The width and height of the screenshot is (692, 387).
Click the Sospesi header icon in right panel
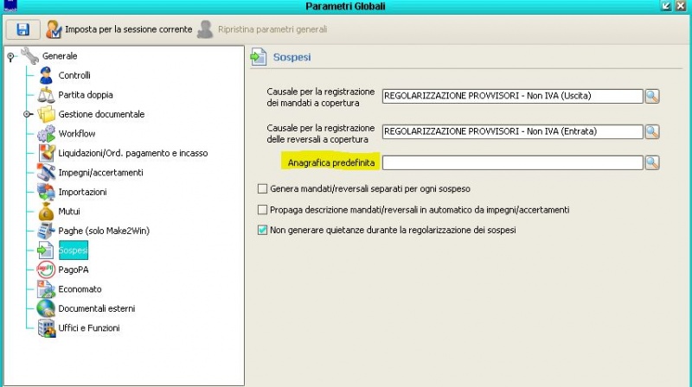click(259, 57)
